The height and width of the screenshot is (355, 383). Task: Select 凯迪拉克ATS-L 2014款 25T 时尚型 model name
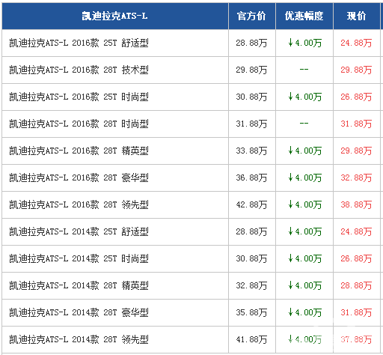79,258
